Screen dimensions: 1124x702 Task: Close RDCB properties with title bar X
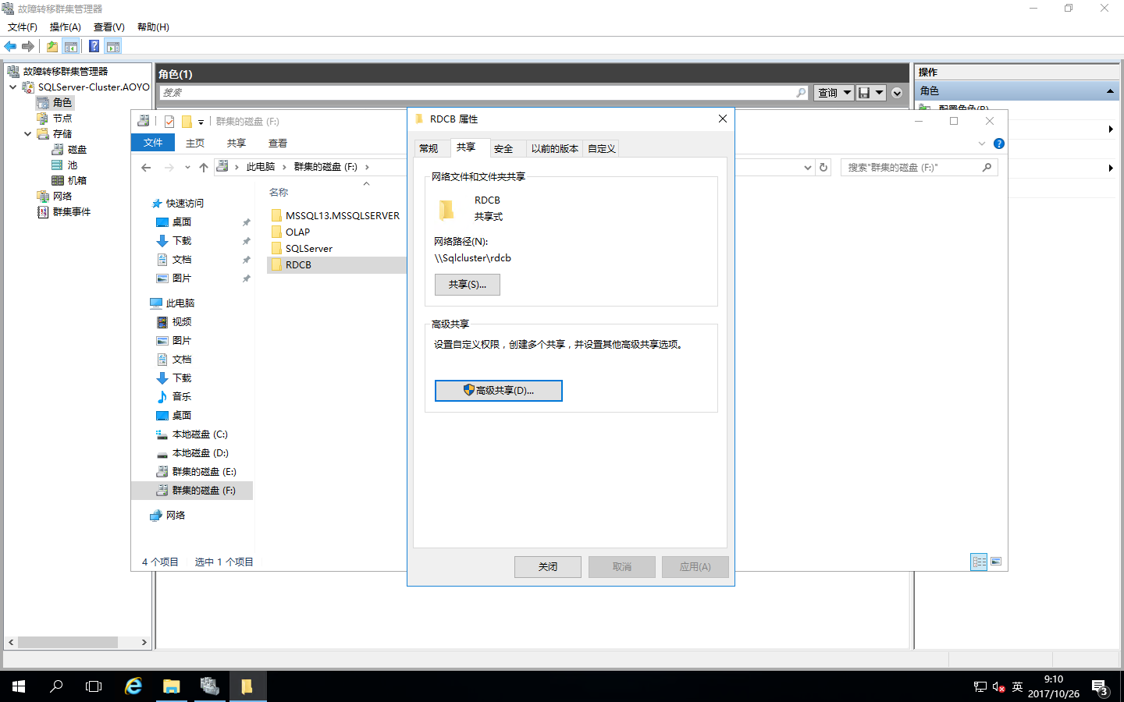723,119
